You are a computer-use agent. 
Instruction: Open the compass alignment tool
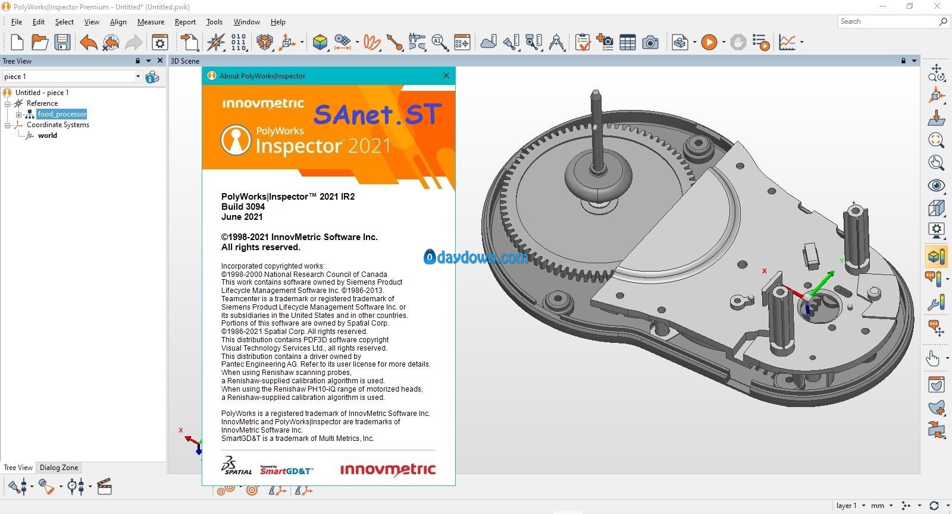(x=216, y=42)
